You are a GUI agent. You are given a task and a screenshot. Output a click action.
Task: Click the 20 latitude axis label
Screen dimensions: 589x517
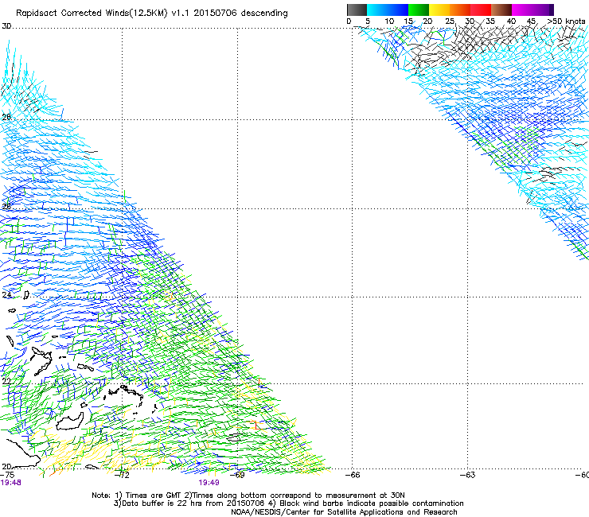[x=6, y=466]
